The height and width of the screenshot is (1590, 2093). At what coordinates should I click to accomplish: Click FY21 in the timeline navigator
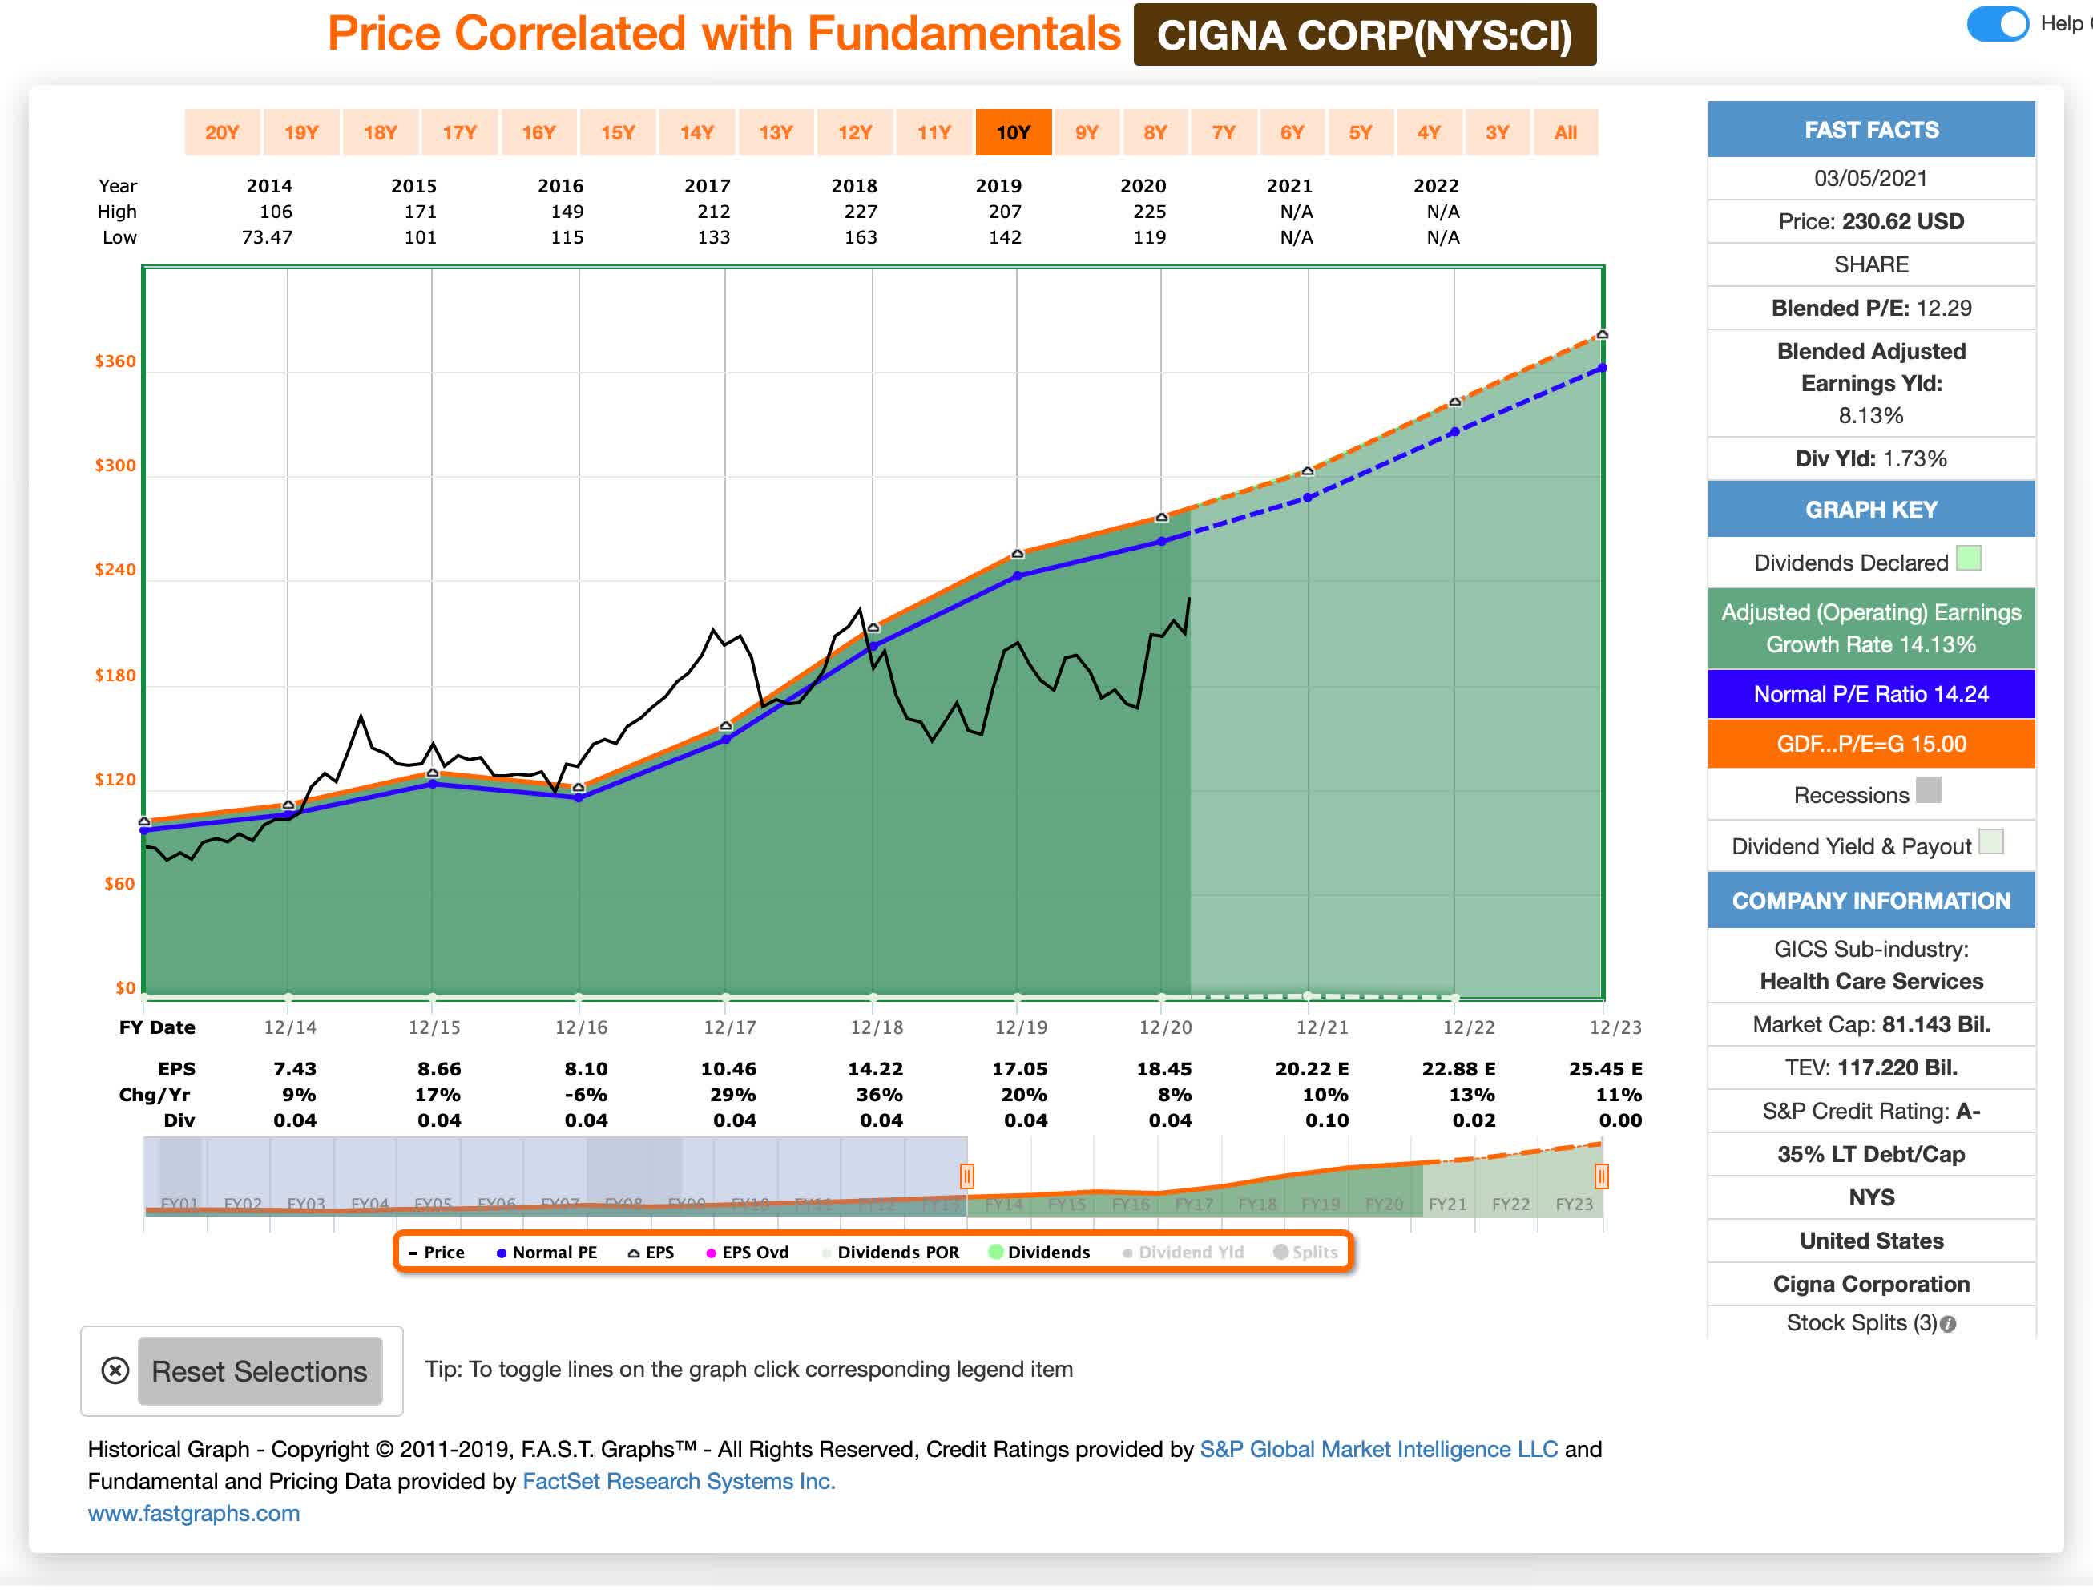[x=1448, y=1204]
